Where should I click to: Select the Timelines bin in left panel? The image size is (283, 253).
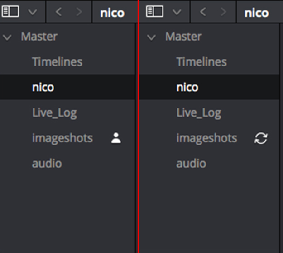(x=57, y=62)
